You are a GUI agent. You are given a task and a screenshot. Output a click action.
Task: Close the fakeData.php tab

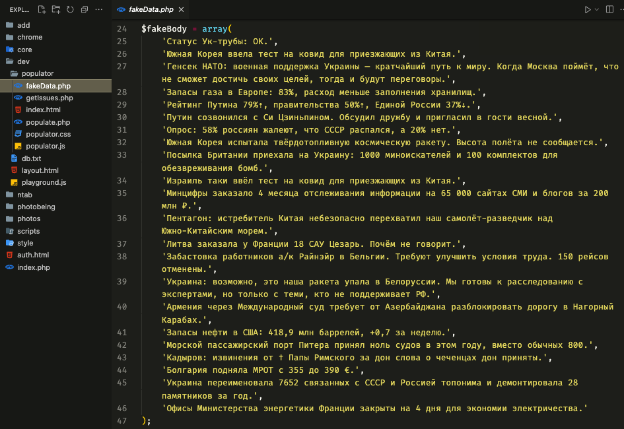click(x=181, y=9)
